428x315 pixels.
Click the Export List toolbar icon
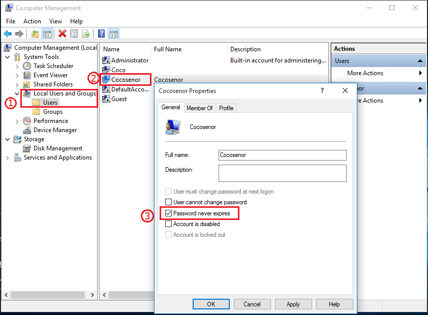click(86, 34)
